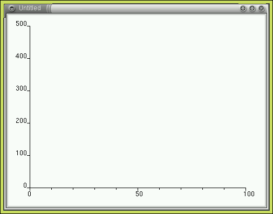Click the right end tick of horizontal axis
The height and width of the screenshot is (214, 273).
coord(245,189)
